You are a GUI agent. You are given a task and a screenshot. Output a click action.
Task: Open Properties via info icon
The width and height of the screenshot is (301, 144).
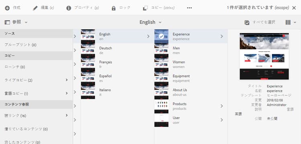pos(69,8)
